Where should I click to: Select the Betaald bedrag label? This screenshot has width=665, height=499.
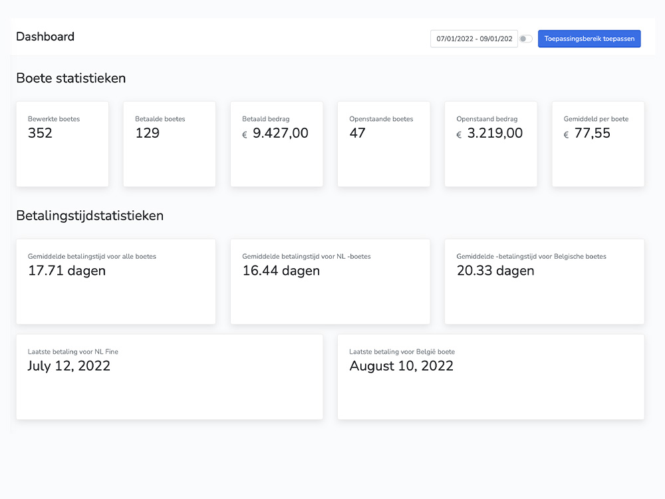pos(266,119)
